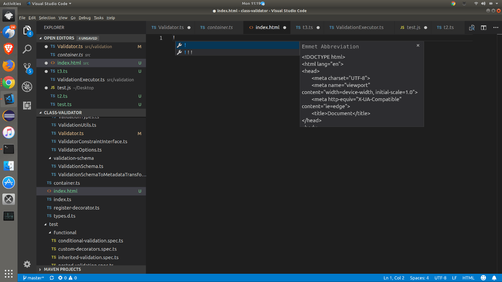This screenshot has width=502, height=282.
Task: Open the Debug menu
Action: (84, 18)
